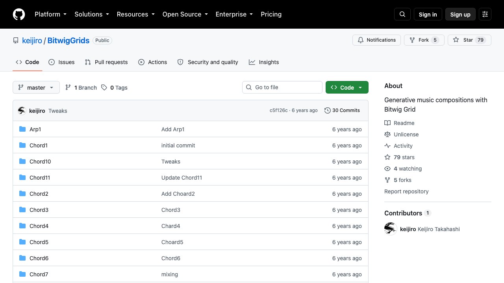This screenshot has height=283, width=504.
Task: Open the appearance settings icon beside Sign up
Action: pyautogui.click(x=485, y=14)
